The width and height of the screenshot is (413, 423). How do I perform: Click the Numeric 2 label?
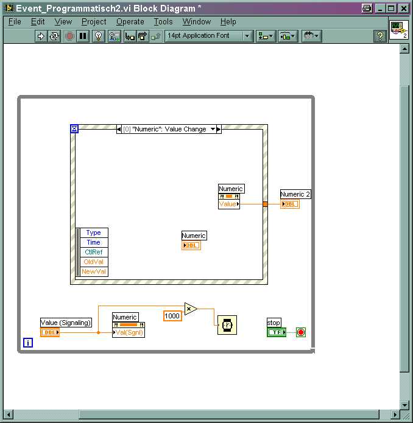(295, 194)
